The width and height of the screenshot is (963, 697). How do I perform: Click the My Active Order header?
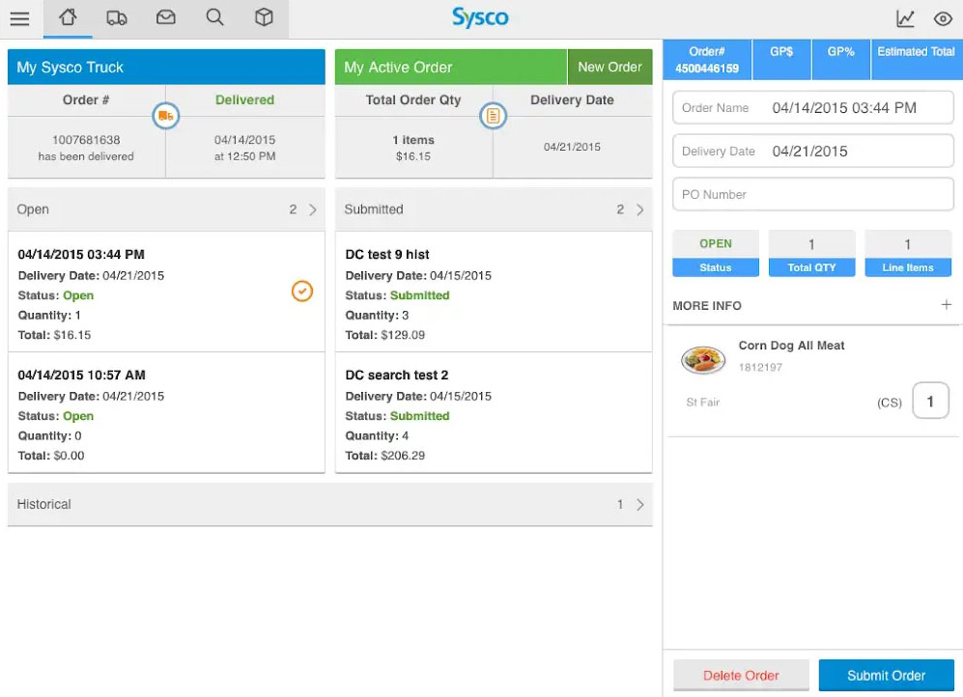tap(451, 67)
